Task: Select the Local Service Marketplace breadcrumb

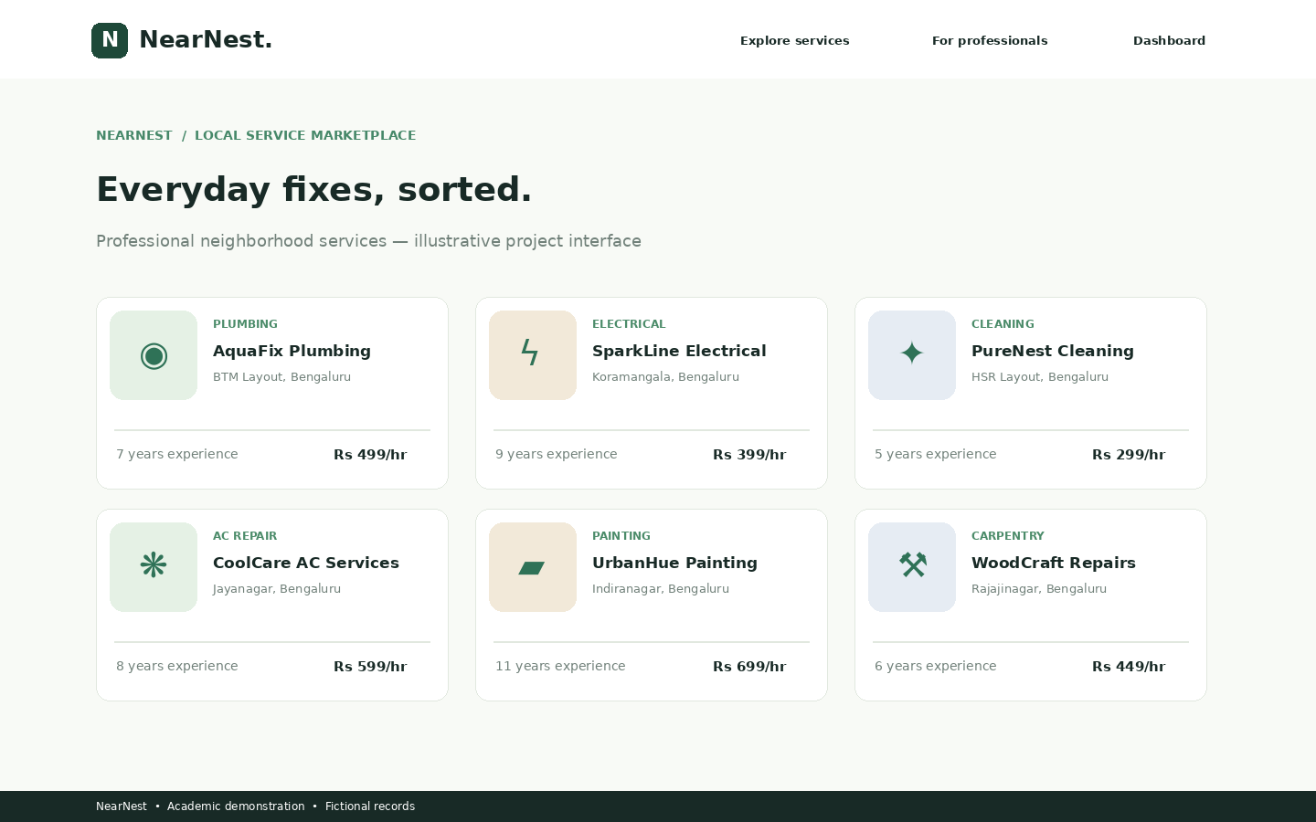Action: coord(305,135)
